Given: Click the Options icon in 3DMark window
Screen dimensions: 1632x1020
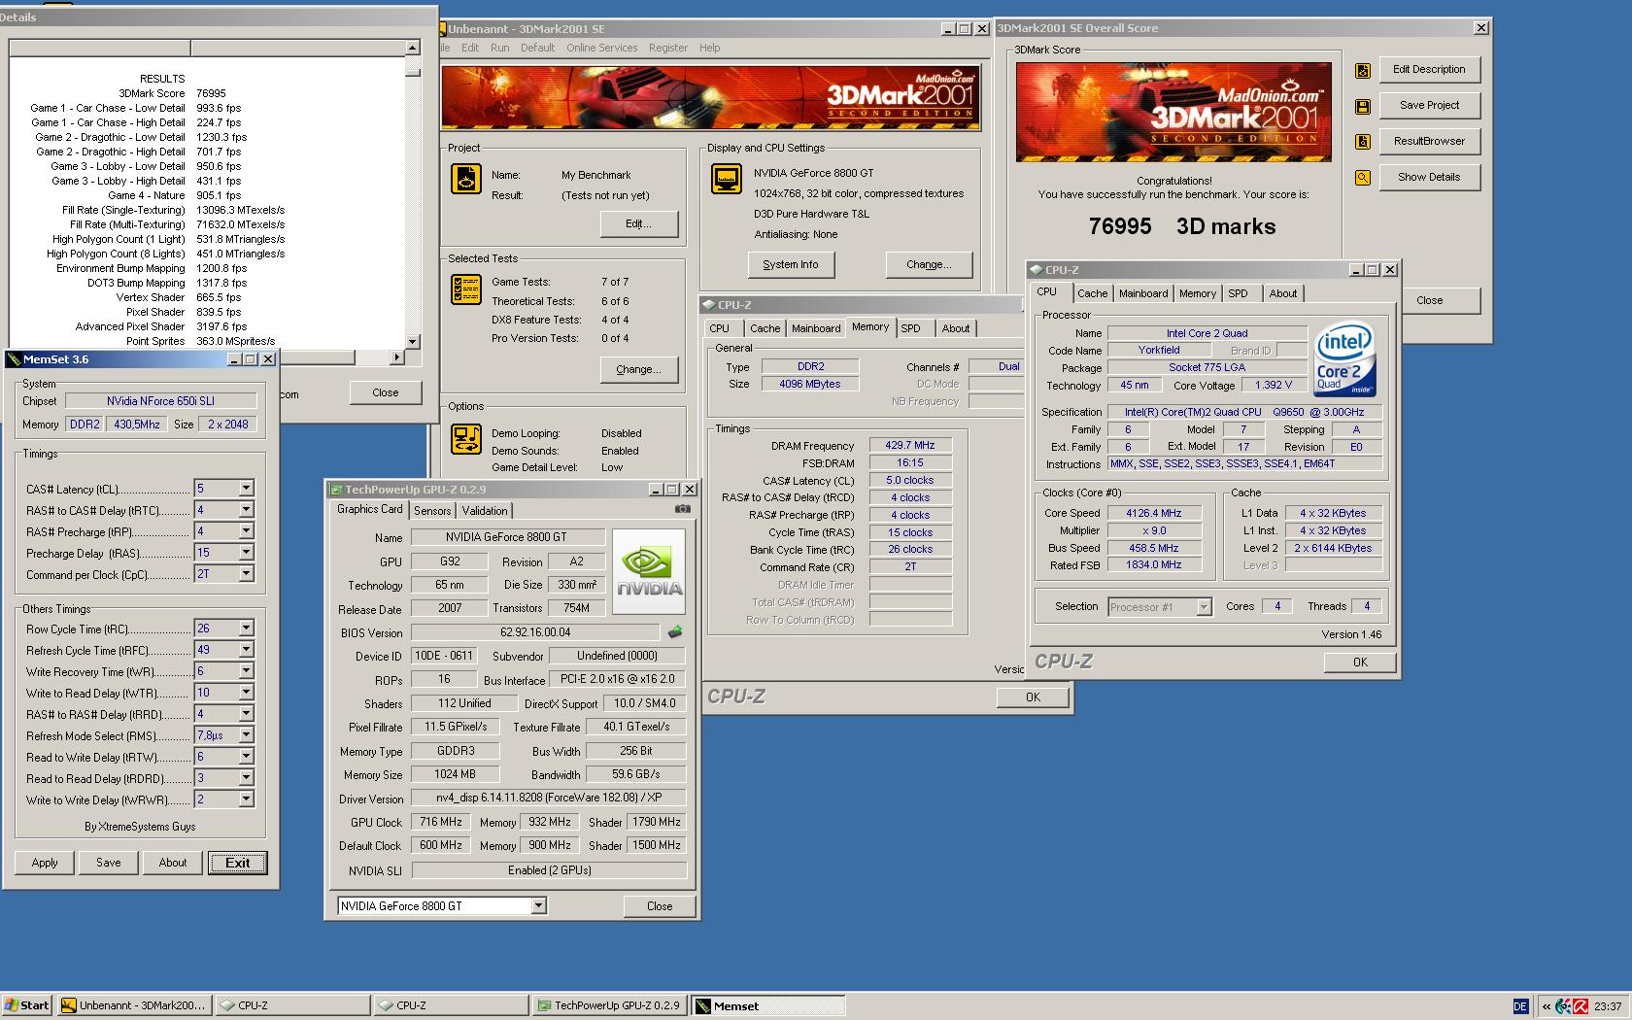Looking at the screenshot, I should pos(466,439).
